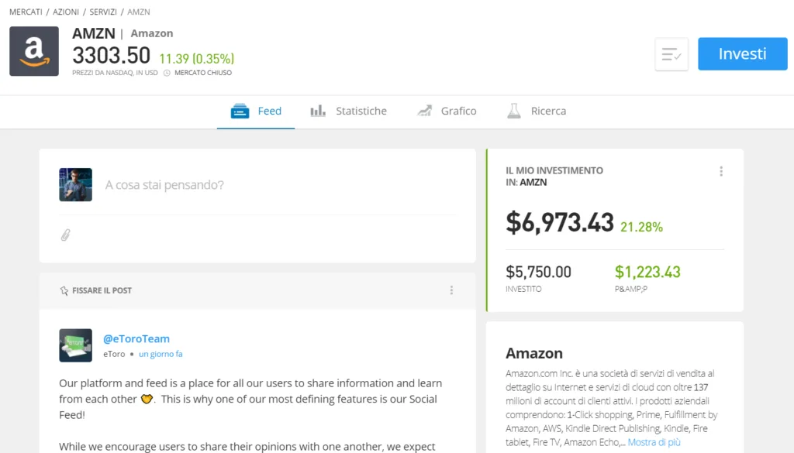This screenshot has height=453, width=794.
Task: Open the Statistiche tab
Action: tap(348, 111)
